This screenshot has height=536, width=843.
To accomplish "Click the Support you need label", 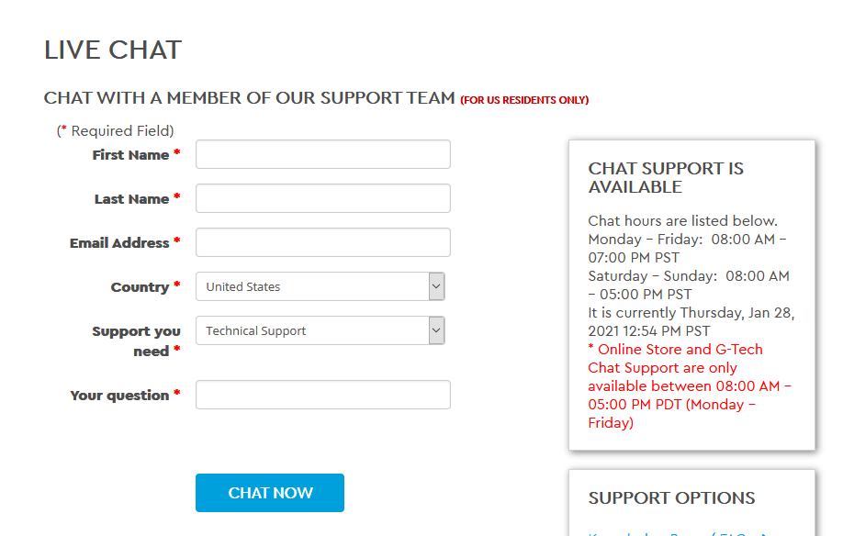I will (136, 341).
